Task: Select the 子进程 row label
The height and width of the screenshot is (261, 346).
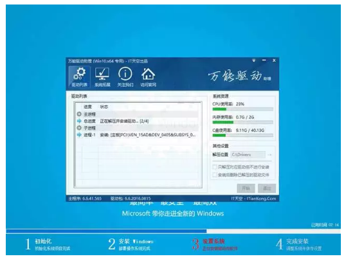Action: (x=89, y=128)
